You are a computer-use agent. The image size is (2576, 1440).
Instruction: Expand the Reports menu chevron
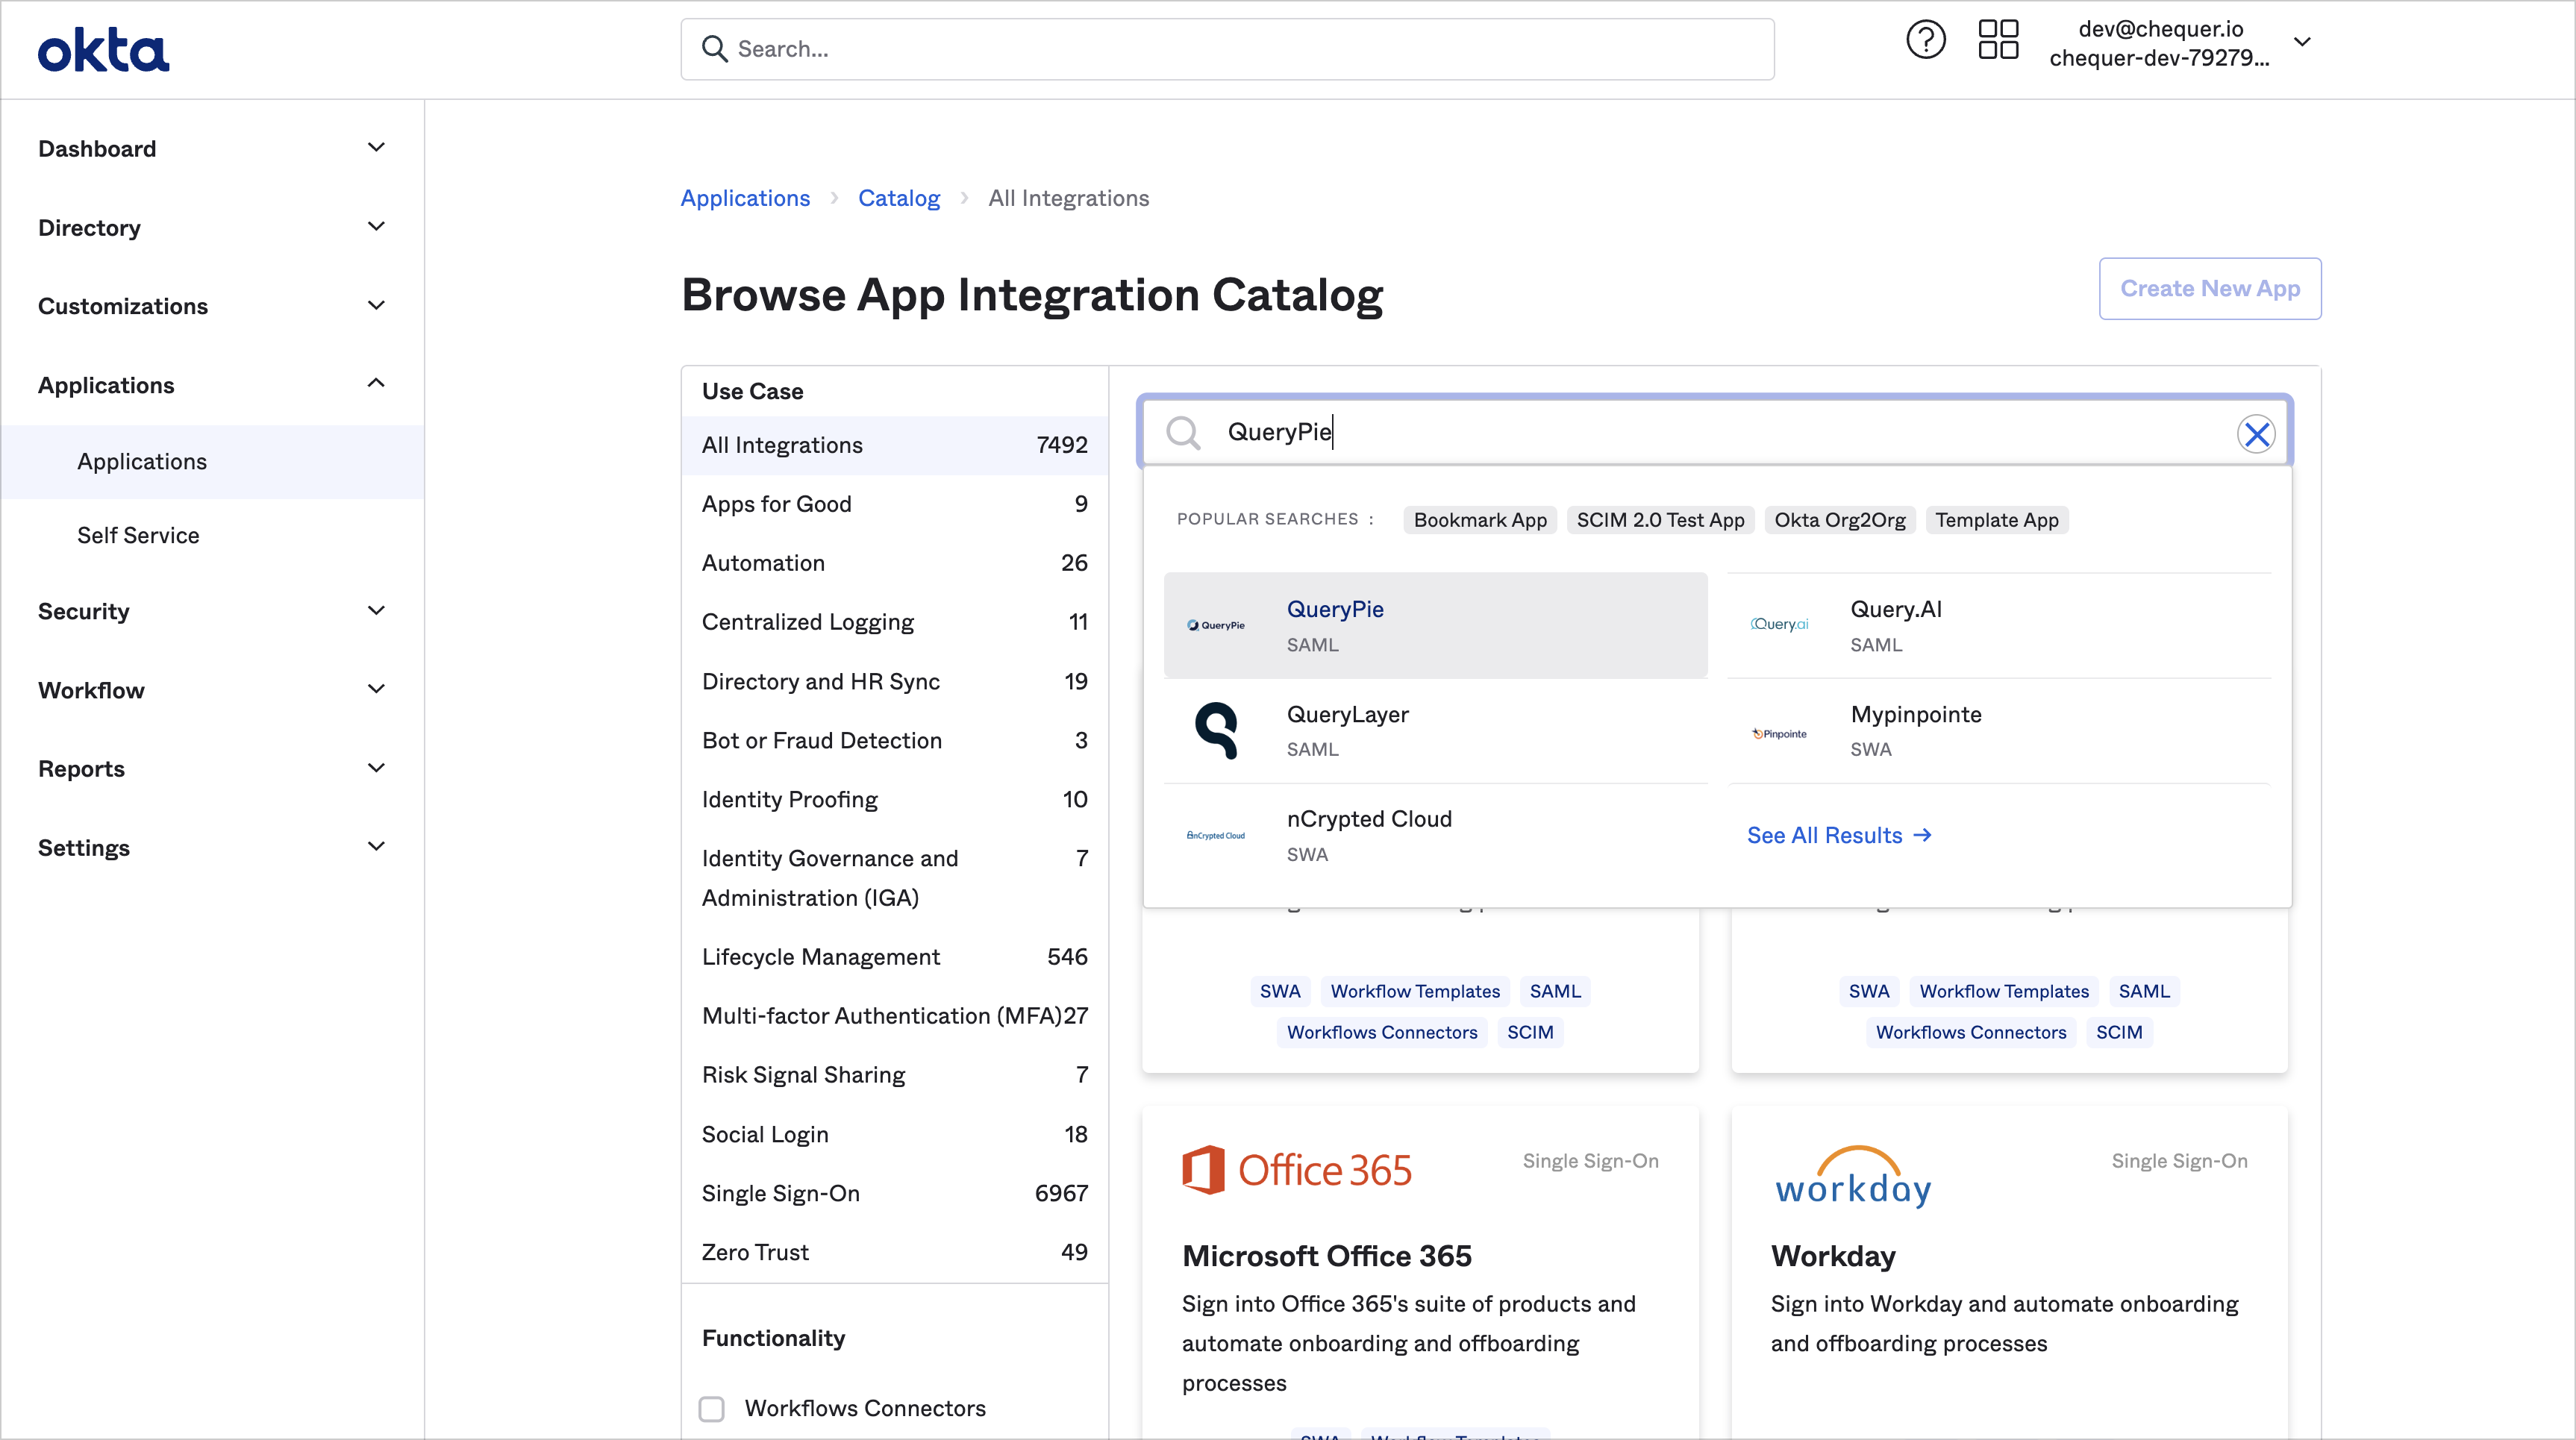376,769
